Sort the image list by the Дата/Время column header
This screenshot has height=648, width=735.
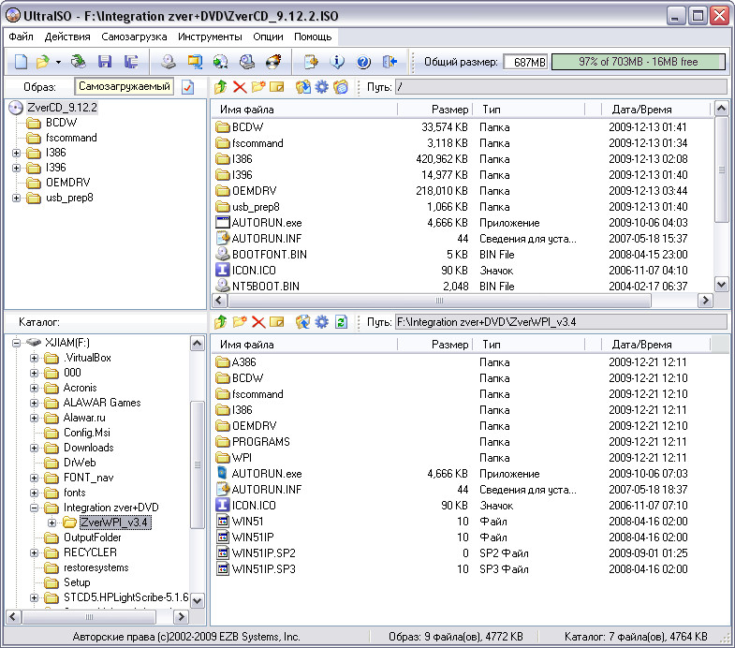click(655, 110)
